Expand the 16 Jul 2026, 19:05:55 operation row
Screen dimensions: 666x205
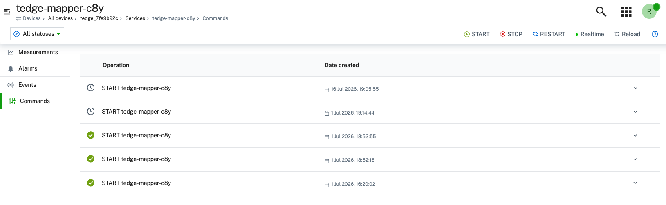pyautogui.click(x=635, y=88)
